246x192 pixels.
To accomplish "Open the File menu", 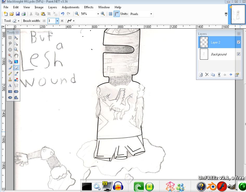I will tap(6, 7).
